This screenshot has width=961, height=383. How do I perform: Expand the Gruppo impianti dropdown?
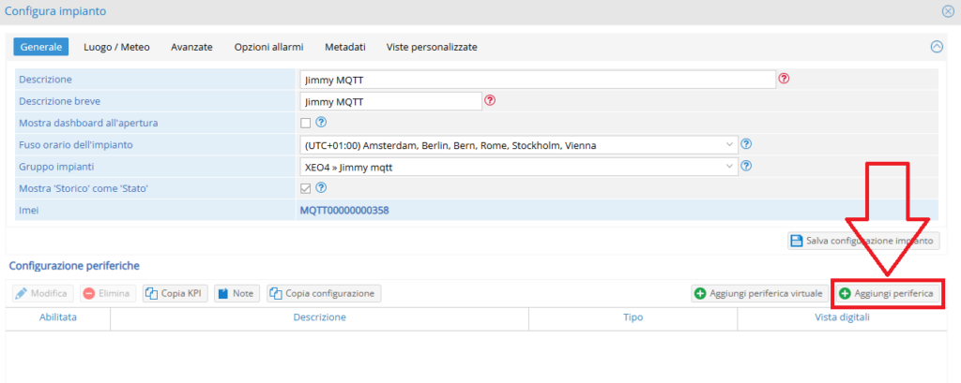[518, 167]
